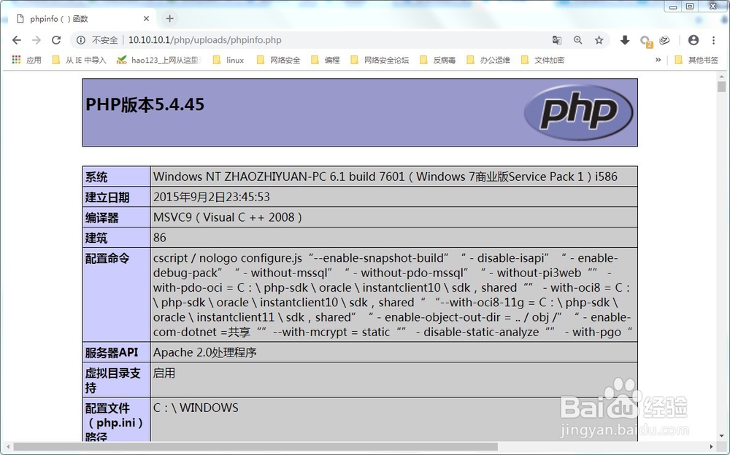Image resolution: width=730 pixels, height=455 pixels.
Task: Click the 服务器API row label
Action: click(112, 352)
